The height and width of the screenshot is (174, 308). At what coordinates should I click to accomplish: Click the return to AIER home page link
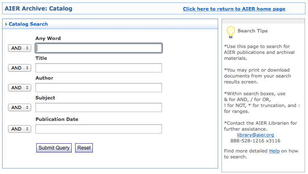(x=234, y=9)
